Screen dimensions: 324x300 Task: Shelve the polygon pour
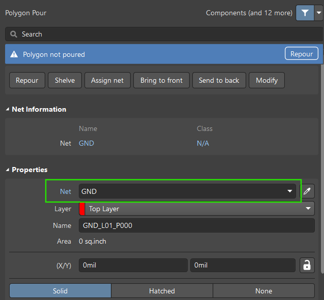click(x=65, y=80)
